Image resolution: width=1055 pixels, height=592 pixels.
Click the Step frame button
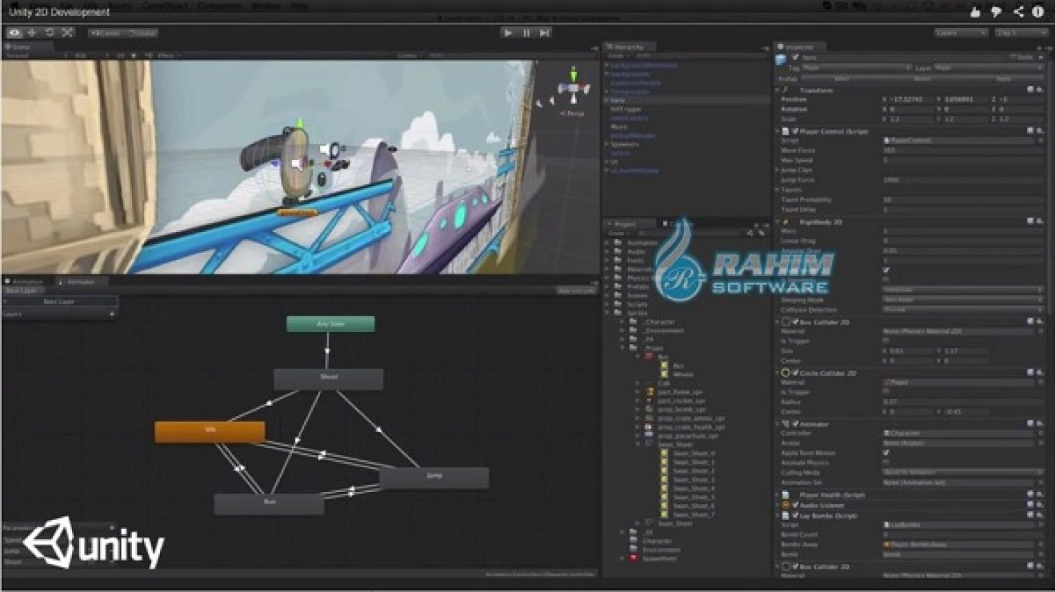pyautogui.click(x=543, y=32)
